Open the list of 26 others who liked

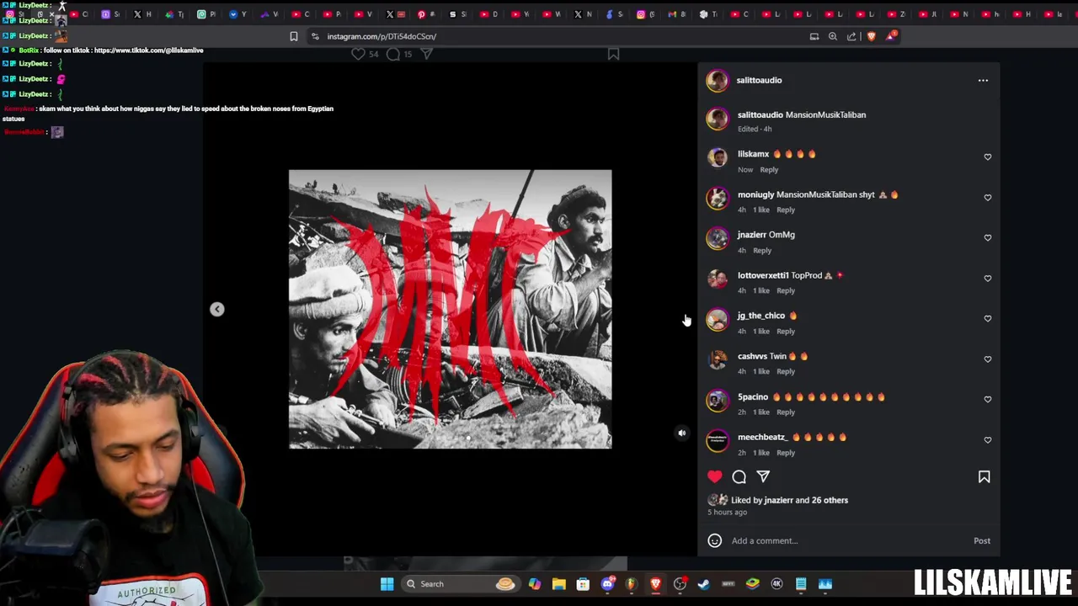click(x=828, y=500)
